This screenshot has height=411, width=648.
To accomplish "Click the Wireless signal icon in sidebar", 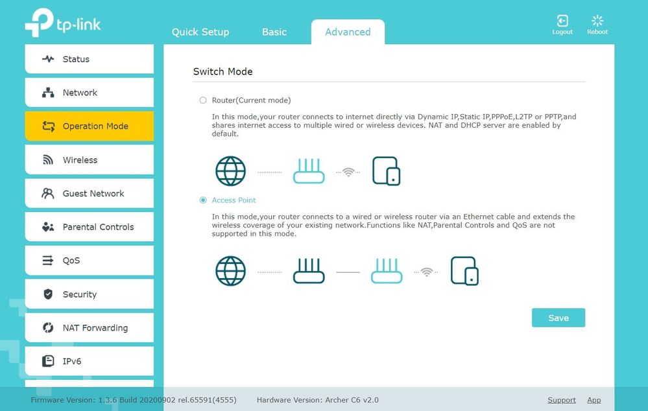I will pyautogui.click(x=48, y=160).
